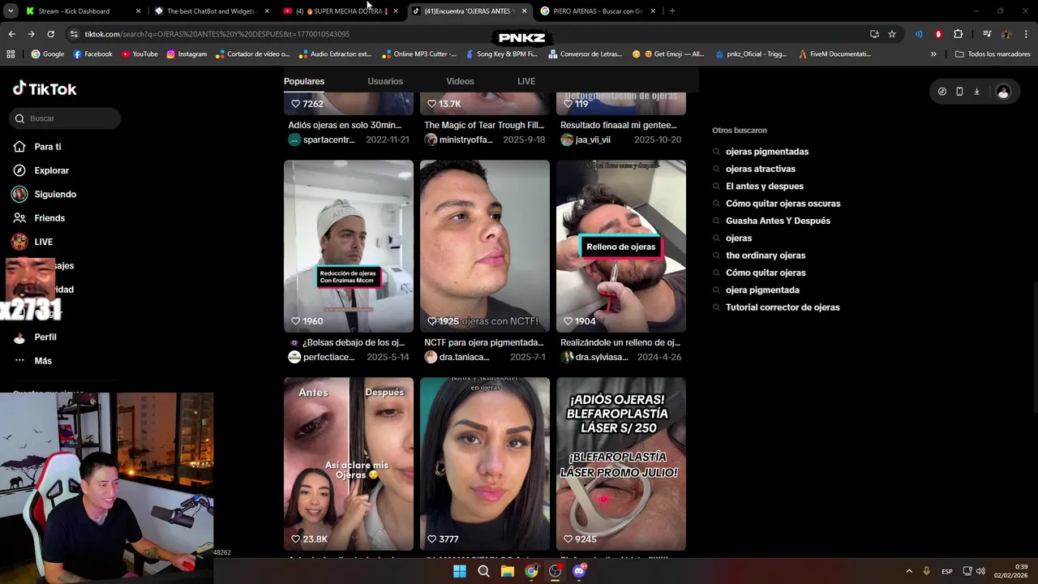Bookmark this page with star icon

(892, 34)
